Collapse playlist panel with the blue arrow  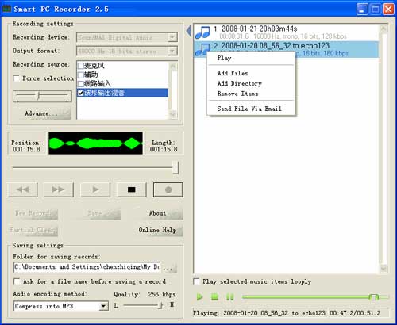tap(189, 31)
